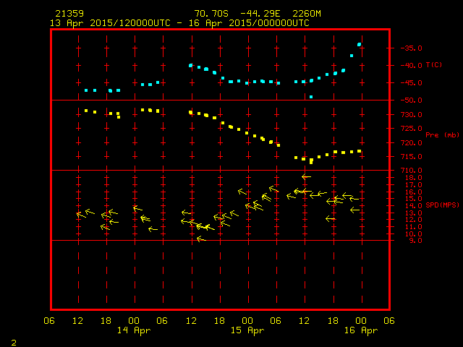Image resolution: width=463 pixels, height=347 pixels.
Task: Click the rightmost yellow pressure point near 717
Action: click(x=359, y=151)
